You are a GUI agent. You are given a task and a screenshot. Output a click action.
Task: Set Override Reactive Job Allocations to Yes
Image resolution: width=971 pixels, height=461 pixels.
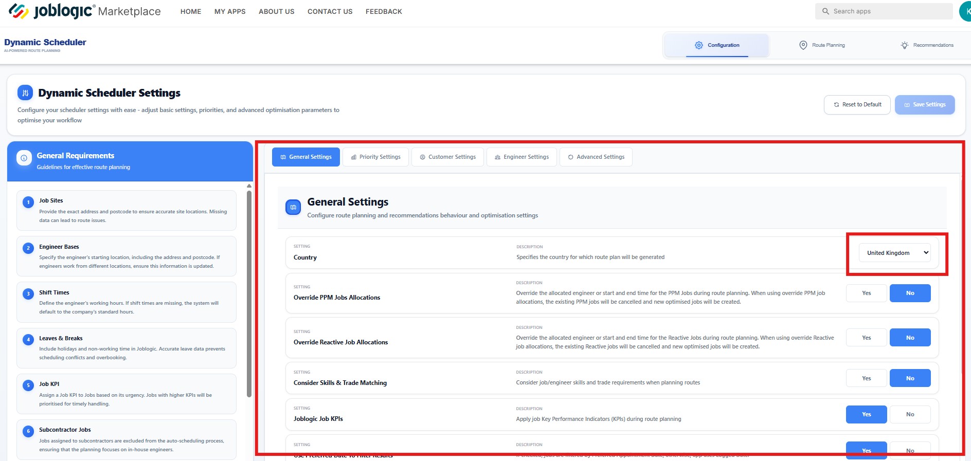pyautogui.click(x=867, y=338)
